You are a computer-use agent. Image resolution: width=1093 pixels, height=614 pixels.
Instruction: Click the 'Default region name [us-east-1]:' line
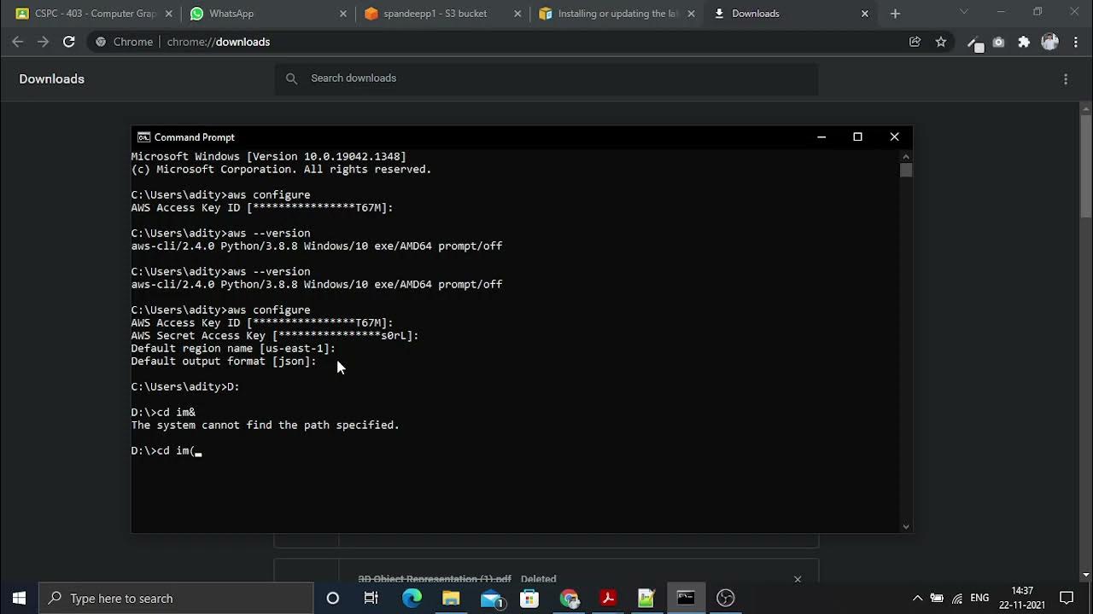tap(233, 348)
